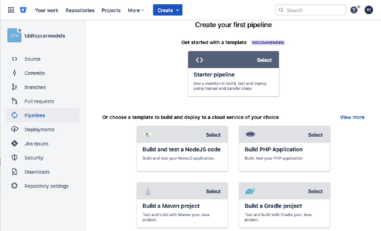
Task: Click the Repository settings gear icon
Action: click(x=14, y=186)
